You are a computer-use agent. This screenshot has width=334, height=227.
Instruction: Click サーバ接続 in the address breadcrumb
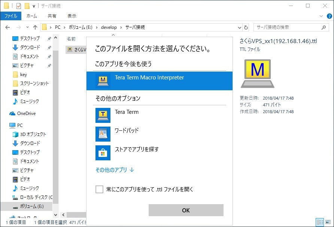tap(135, 27)
